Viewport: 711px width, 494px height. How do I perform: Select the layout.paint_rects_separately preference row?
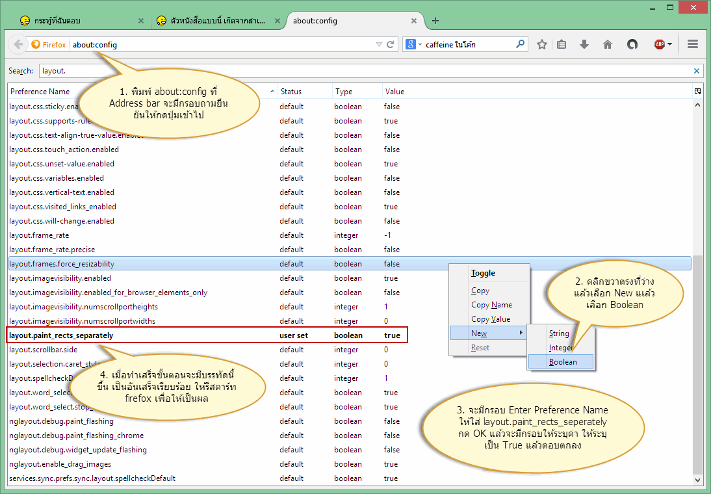207,335
